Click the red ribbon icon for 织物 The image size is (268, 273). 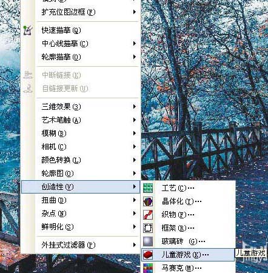148,215
